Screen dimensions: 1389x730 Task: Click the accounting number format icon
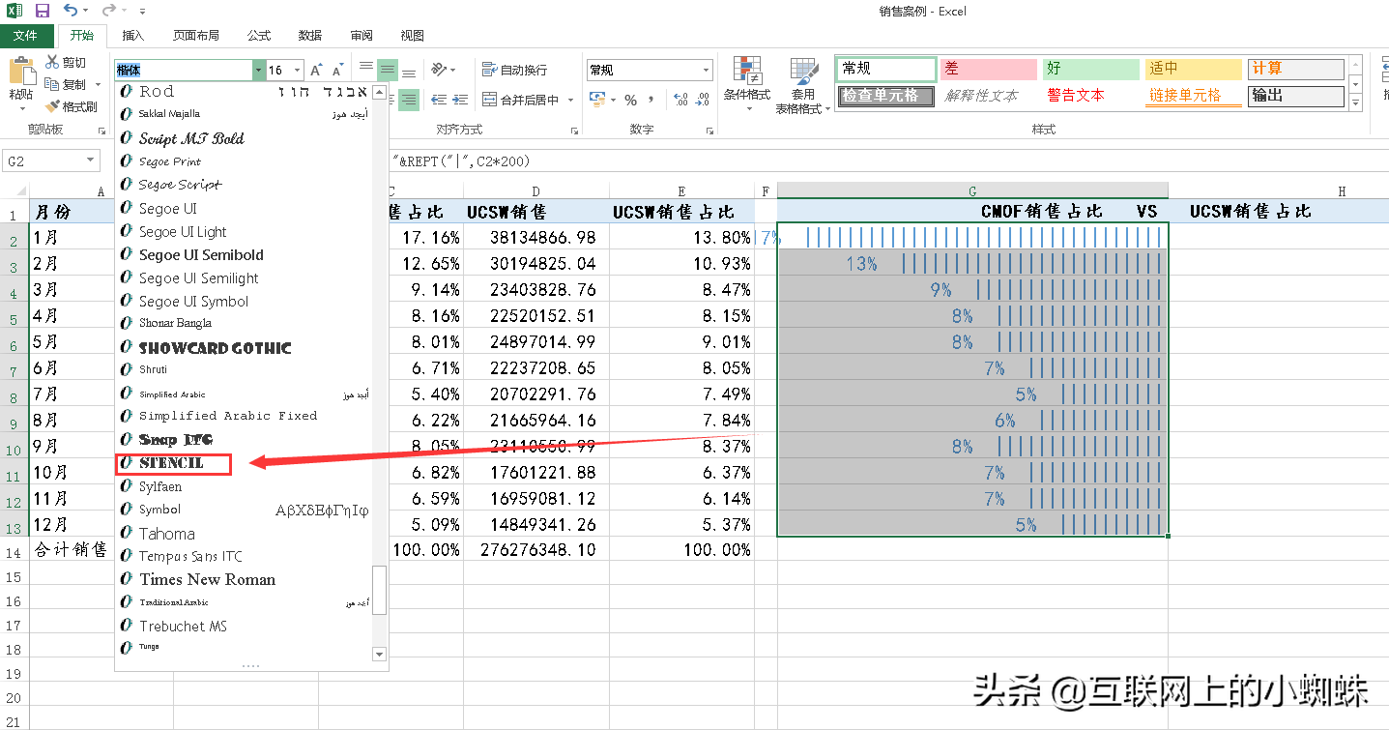pos(597,100)
